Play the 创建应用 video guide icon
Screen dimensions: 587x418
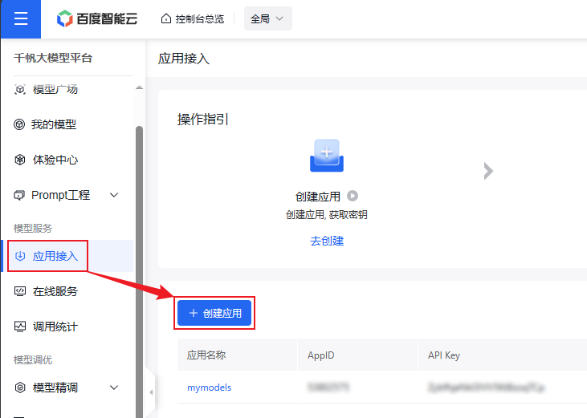pos(353,196)
